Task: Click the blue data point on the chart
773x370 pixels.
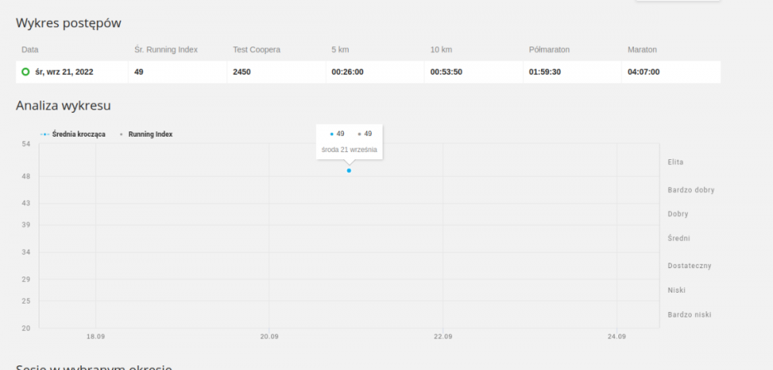Action: [349, 170]
